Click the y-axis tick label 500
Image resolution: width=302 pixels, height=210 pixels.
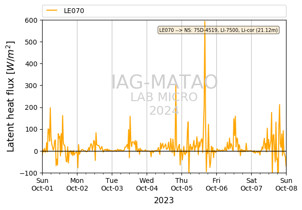(31, 42)
